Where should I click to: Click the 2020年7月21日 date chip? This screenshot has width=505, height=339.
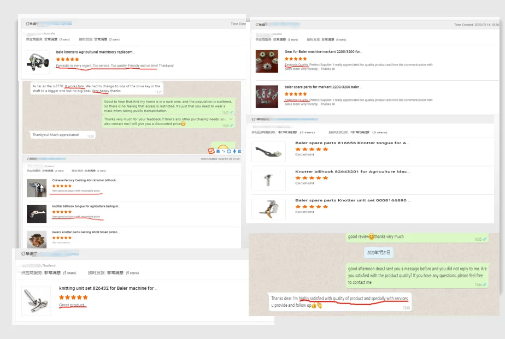click(378, 253)
